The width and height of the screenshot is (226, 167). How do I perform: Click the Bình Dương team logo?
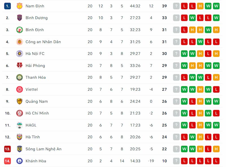coord(19,18)
